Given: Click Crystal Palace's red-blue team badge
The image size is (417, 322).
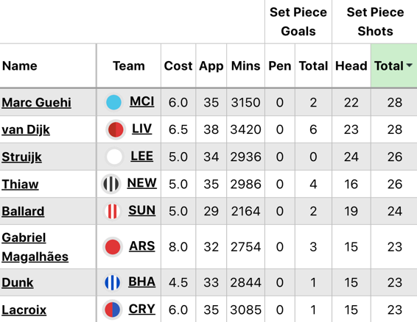Looking at the screenshot, I should pyautogui.click(x=112, y=310).
